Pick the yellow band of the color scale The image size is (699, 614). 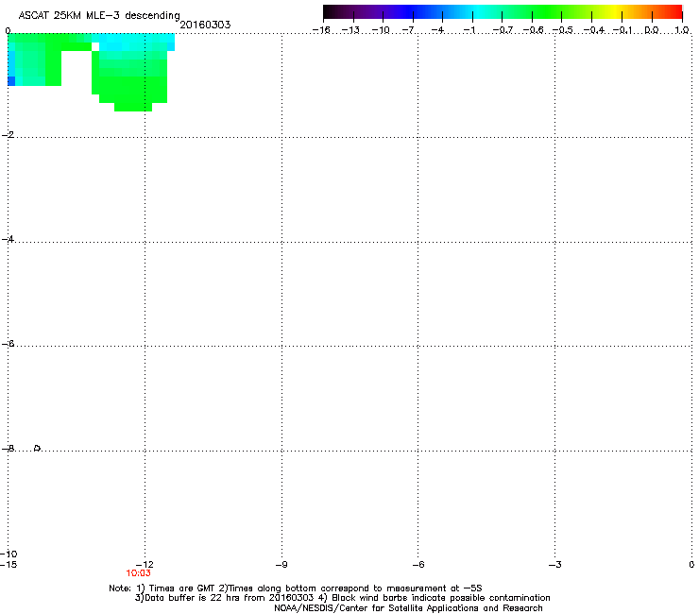point(616,12)
